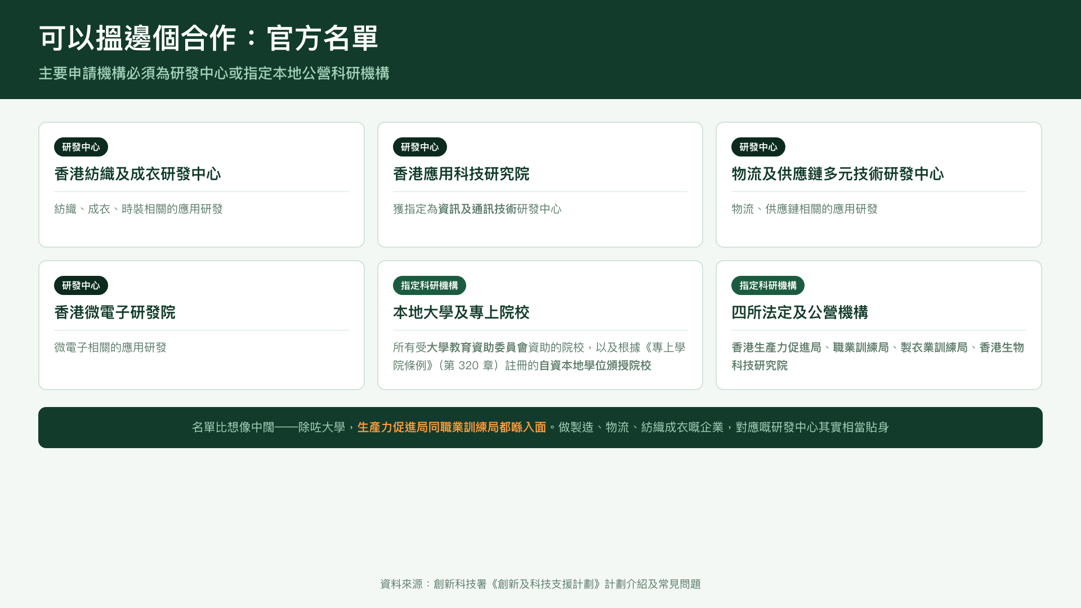The height and width of the screenshot is (608, 1081).
Task: Click the text 製衣業訓練局
Action: [934, 347]
